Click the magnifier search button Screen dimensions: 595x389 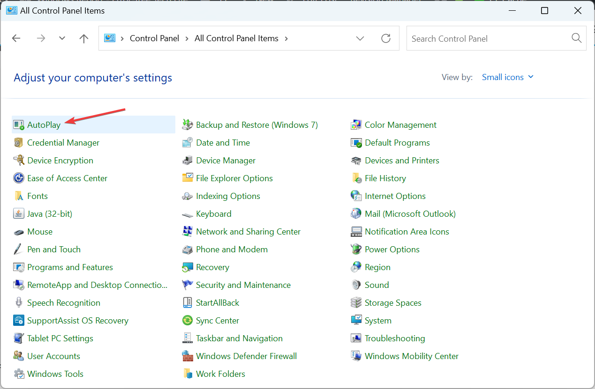coord(577,38)
